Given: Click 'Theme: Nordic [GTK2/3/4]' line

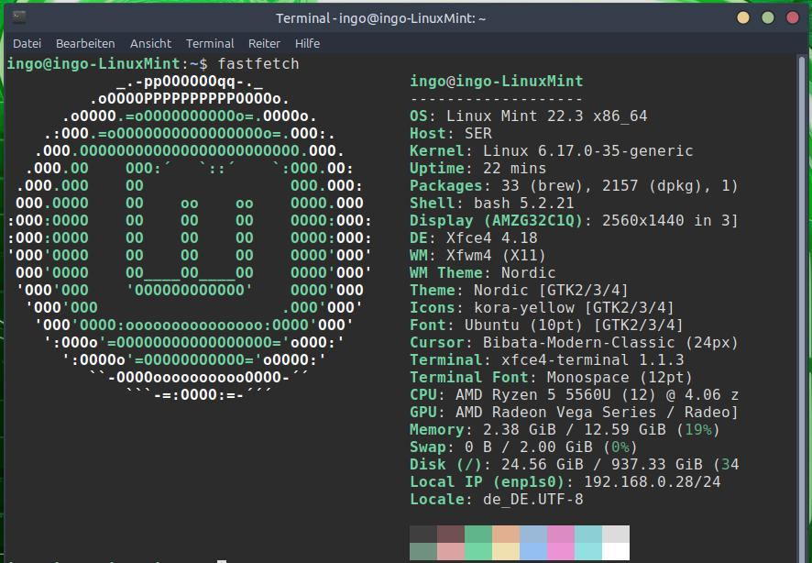Looking at the screenshot, I should [519, 290].
